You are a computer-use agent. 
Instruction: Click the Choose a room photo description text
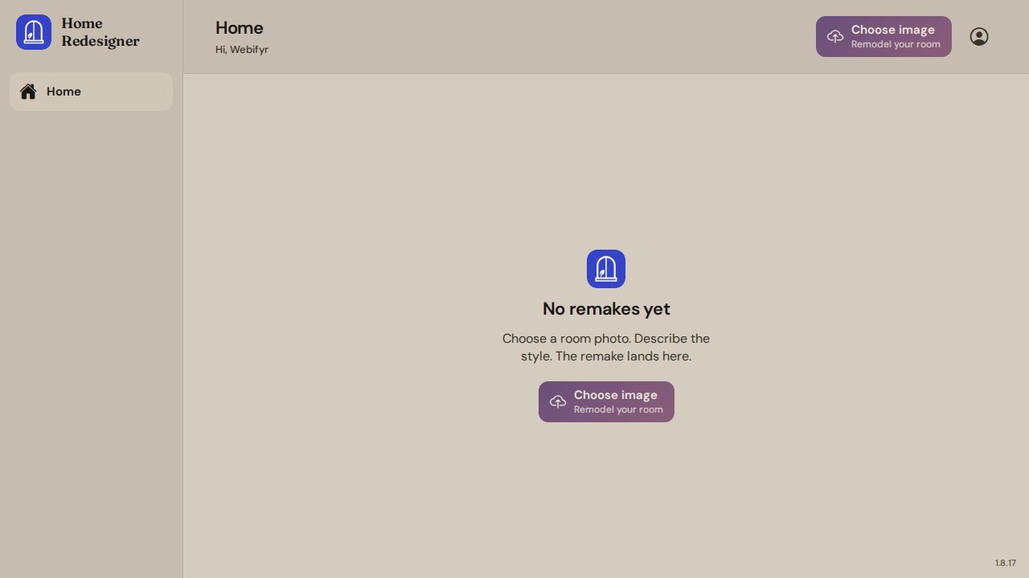[606, 348]
